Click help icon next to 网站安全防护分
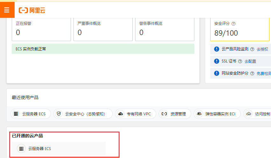 [x=252, y=73]
